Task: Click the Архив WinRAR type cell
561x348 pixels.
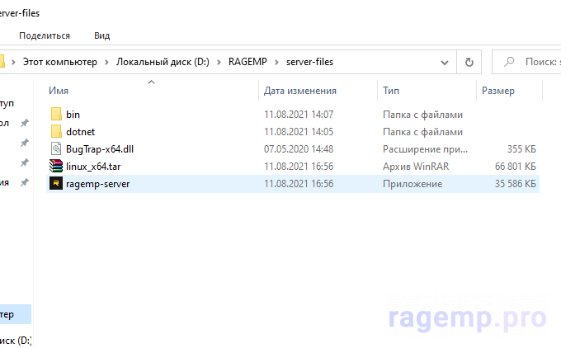Action: click(x=415, y=167)
